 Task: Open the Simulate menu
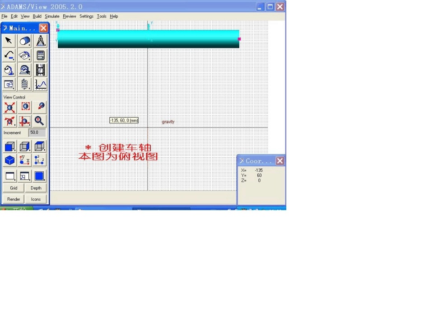coord(52,16)
